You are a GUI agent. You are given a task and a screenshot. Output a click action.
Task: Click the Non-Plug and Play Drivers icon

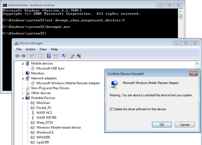click(28, 88)
